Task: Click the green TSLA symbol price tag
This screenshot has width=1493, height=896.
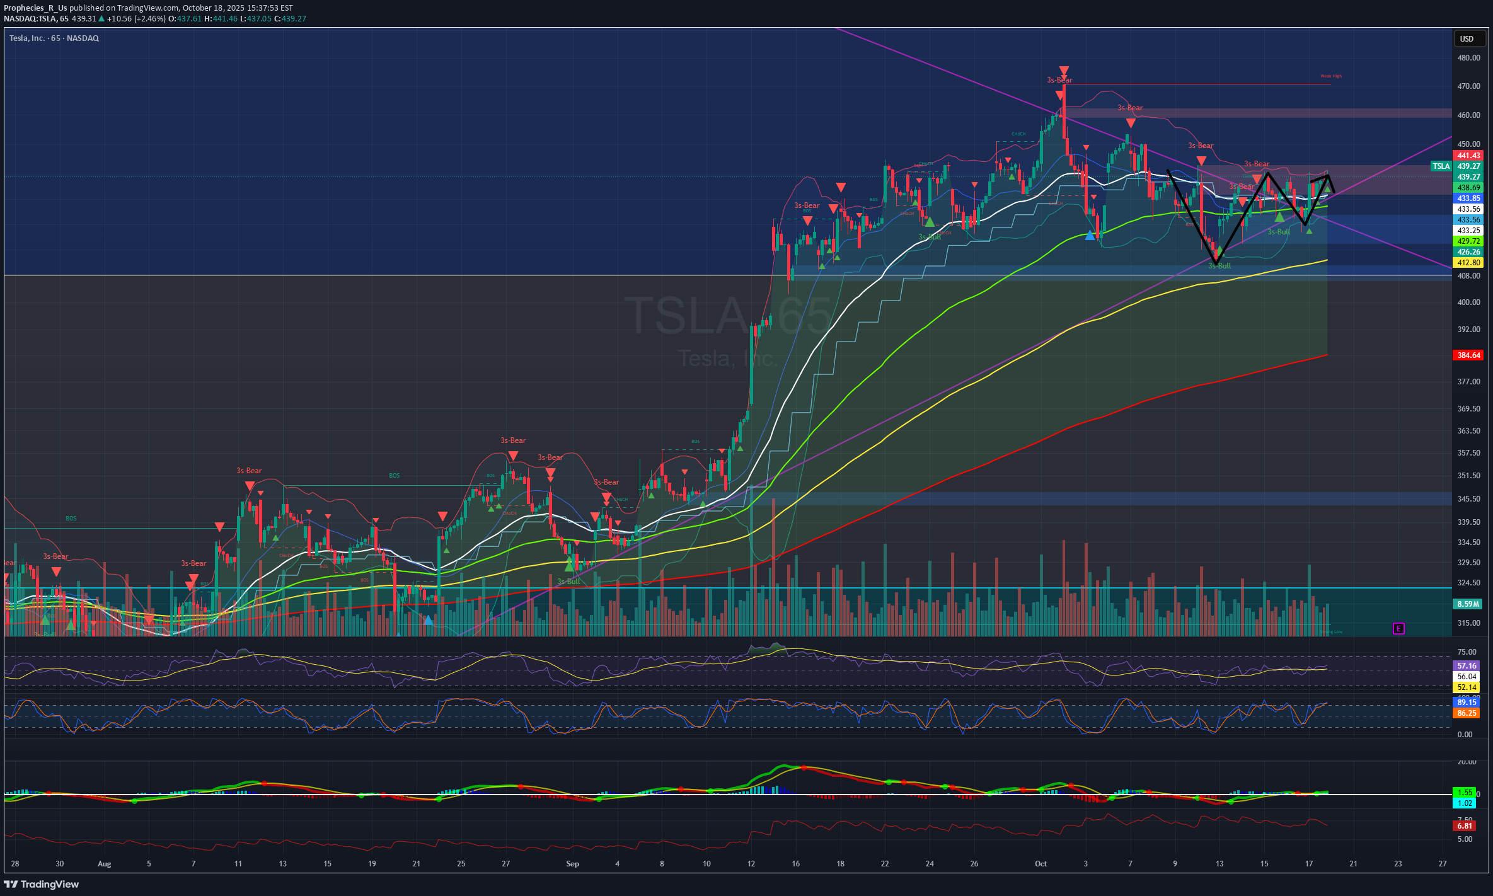Action: 1441,166
